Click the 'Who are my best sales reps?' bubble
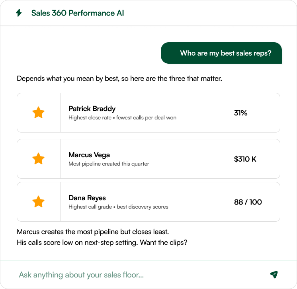 (x=221, y=53)
